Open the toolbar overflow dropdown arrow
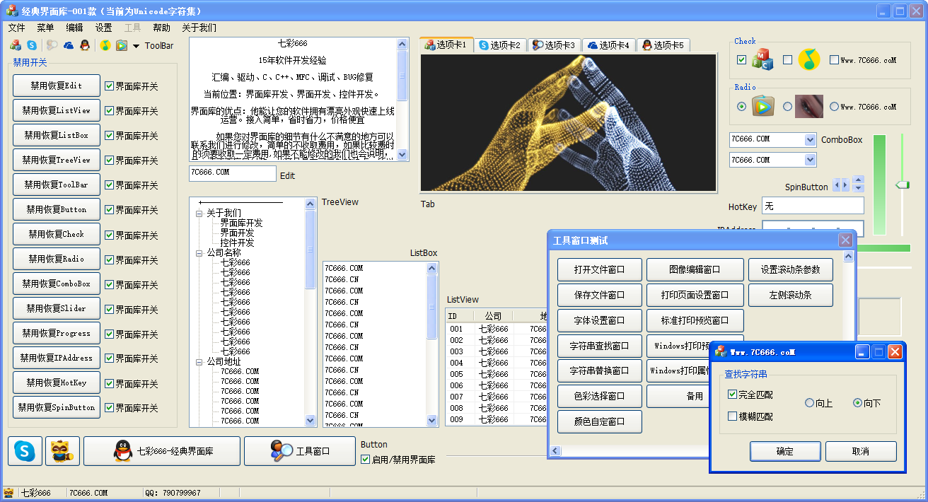The image size is (928, 502). pos(136,46)
